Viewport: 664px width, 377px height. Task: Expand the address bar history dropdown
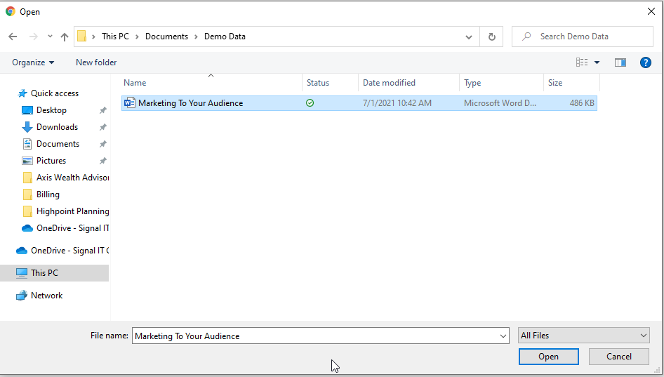469,37
